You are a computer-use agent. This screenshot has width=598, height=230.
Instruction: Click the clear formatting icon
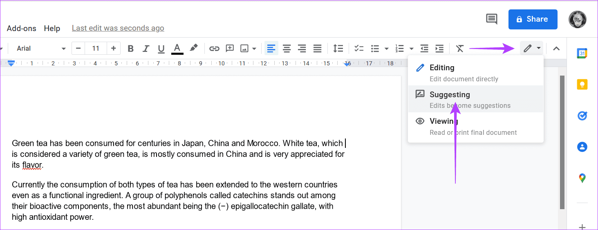460,49
